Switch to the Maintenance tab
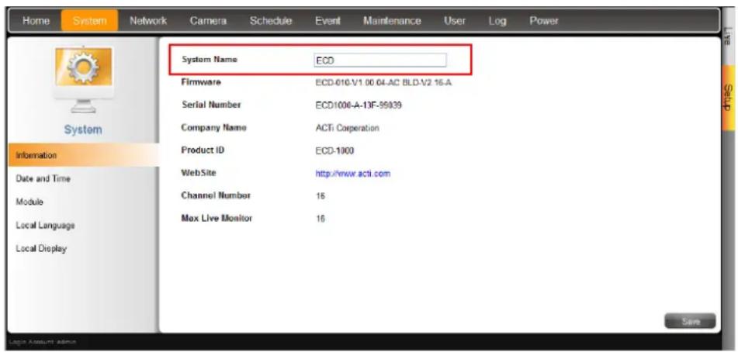This screenshot has width=738, height=352. pos(392,21)
